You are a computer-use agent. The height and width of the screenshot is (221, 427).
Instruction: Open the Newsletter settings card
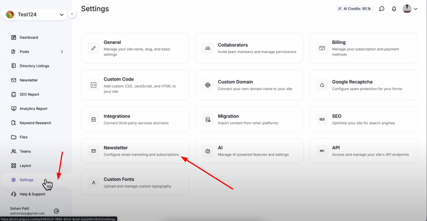[x=135, y=151]
